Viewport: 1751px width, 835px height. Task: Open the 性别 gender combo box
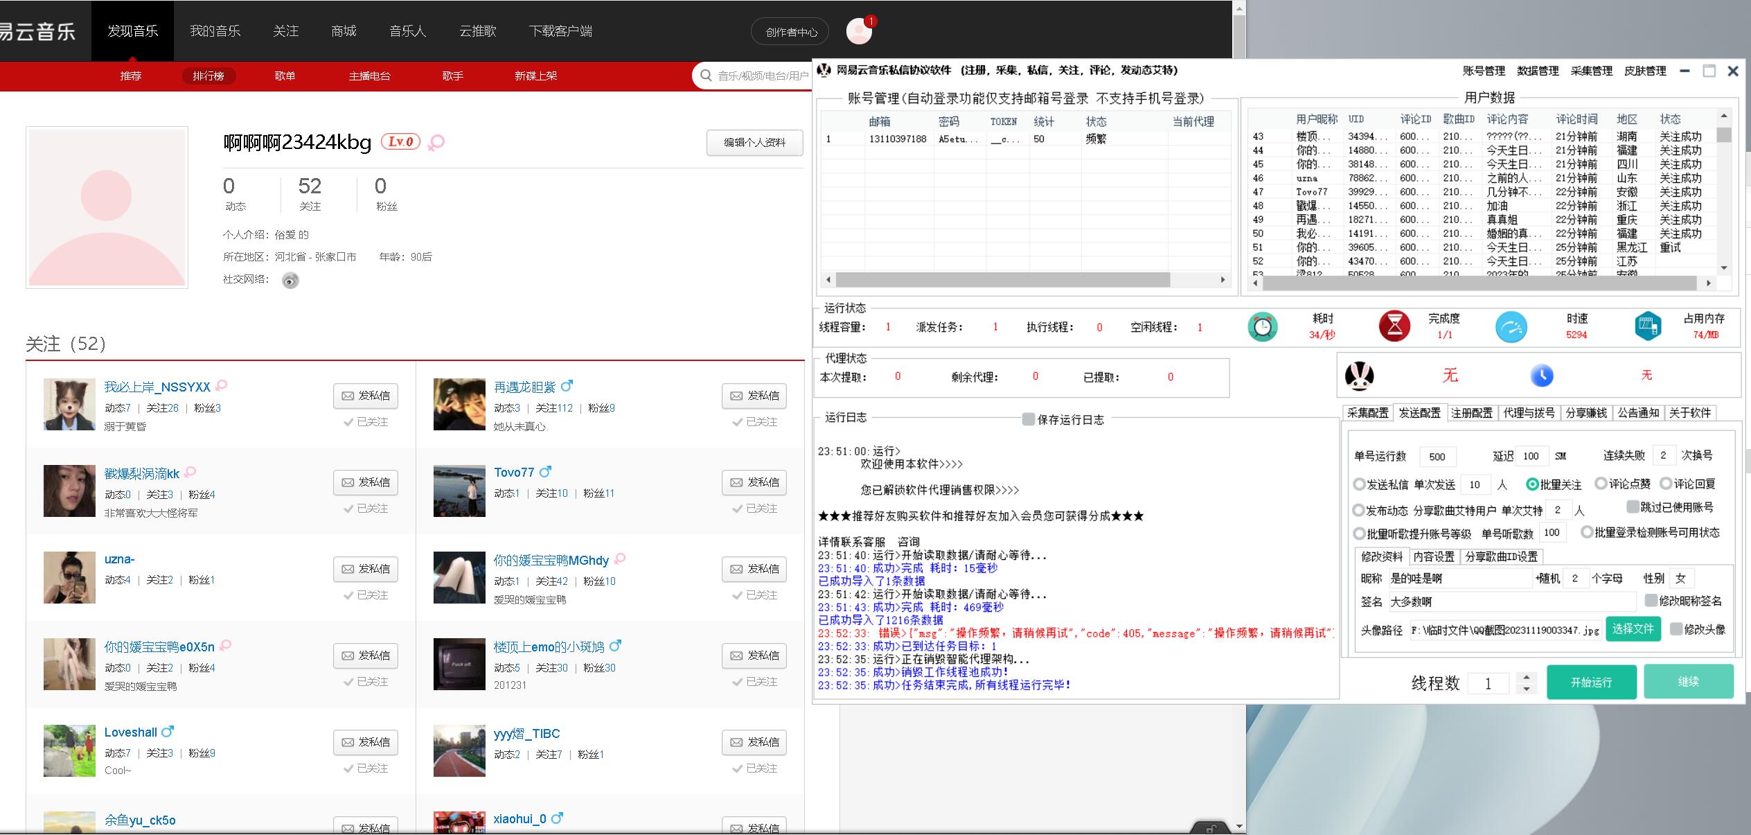coord(1680,578)
